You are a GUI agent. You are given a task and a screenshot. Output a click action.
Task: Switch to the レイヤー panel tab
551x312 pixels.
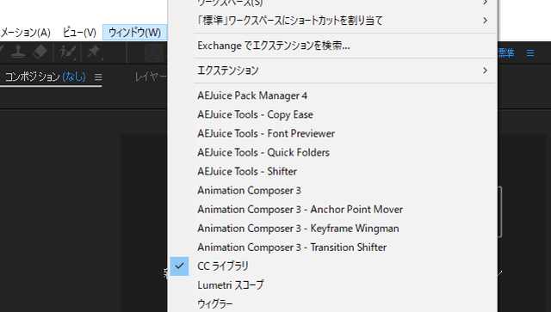click(x=151, y=76)
